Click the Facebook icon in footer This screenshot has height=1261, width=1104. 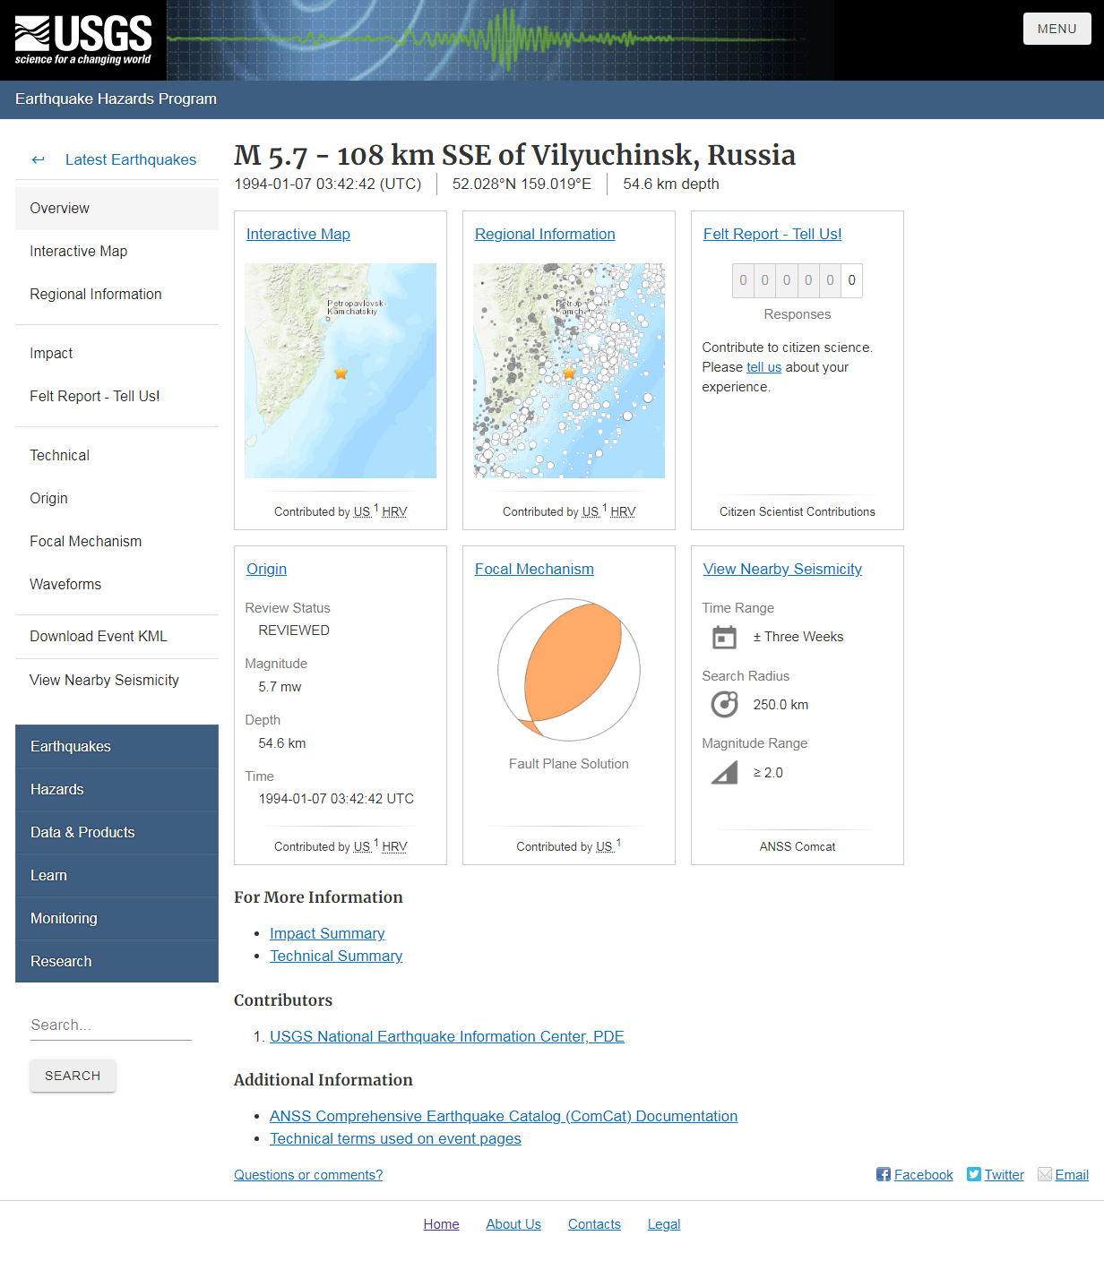(884, 1174)
